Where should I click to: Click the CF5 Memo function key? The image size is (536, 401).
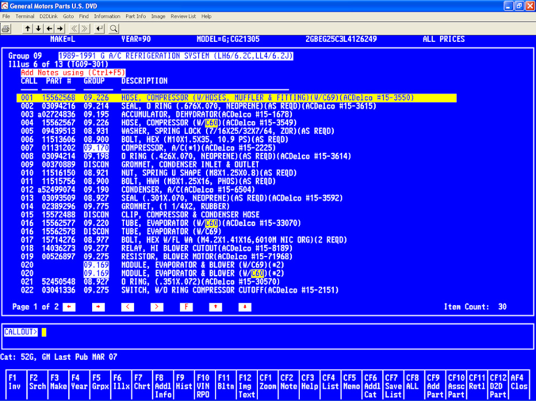pyautogui.click(x=351, y=384)
